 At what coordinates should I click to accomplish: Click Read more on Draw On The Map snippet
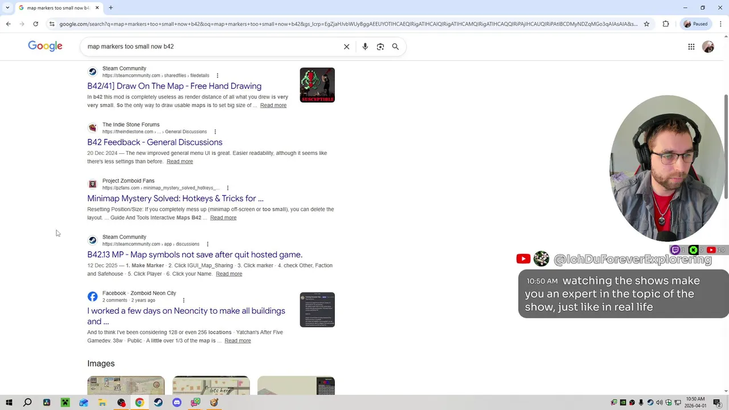point(273,105)
